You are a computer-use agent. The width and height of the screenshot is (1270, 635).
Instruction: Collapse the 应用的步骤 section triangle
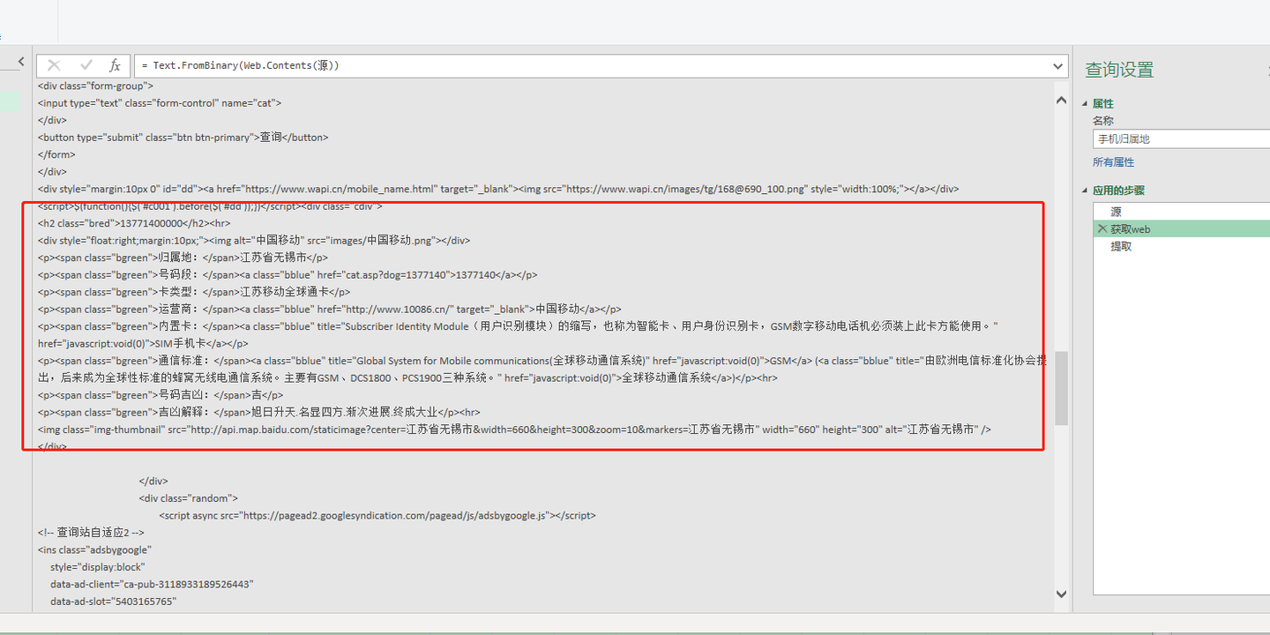coord(1085,190)
